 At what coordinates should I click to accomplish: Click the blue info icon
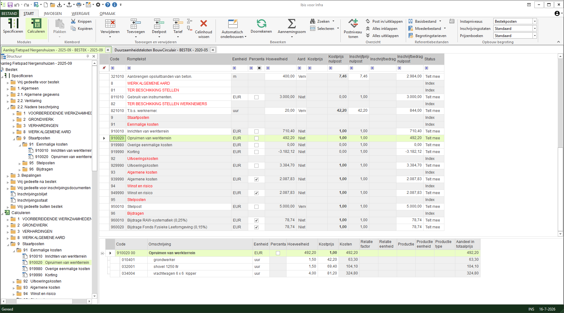(114, 5)
